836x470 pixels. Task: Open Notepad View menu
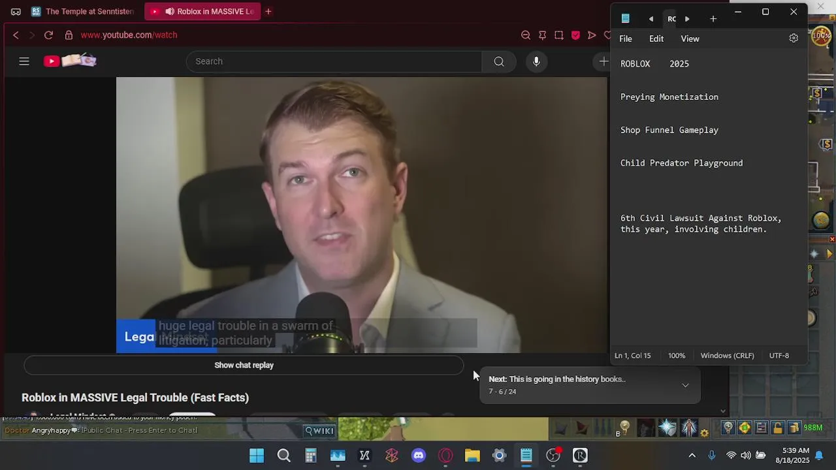690,39
